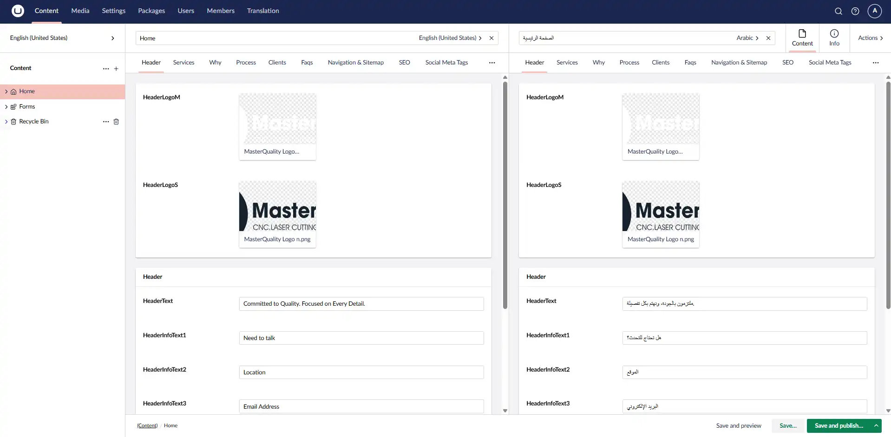Open the Info panel icon
The width and height of the screenshot is (891, 437).
coord(834,38)
